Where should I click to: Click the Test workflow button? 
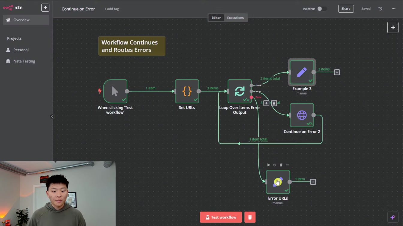221,217
